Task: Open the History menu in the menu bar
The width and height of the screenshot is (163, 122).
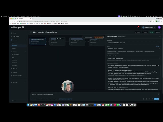Action: [x=18, y=16]
